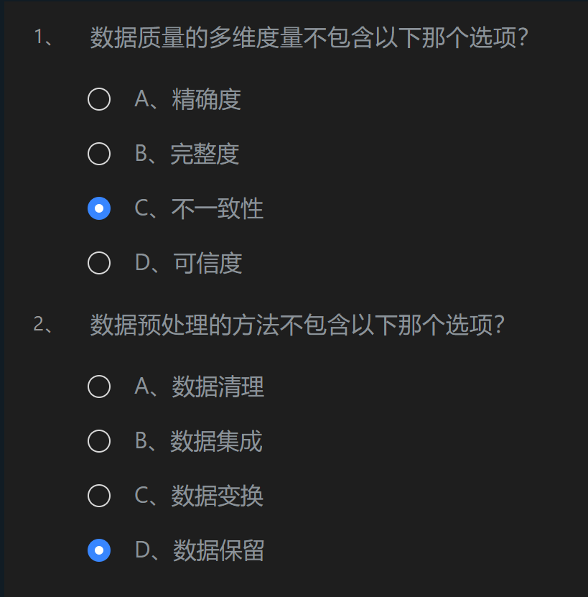Click the selected radio D 数据保留
588x597 pixels.
tap(99, 550)
